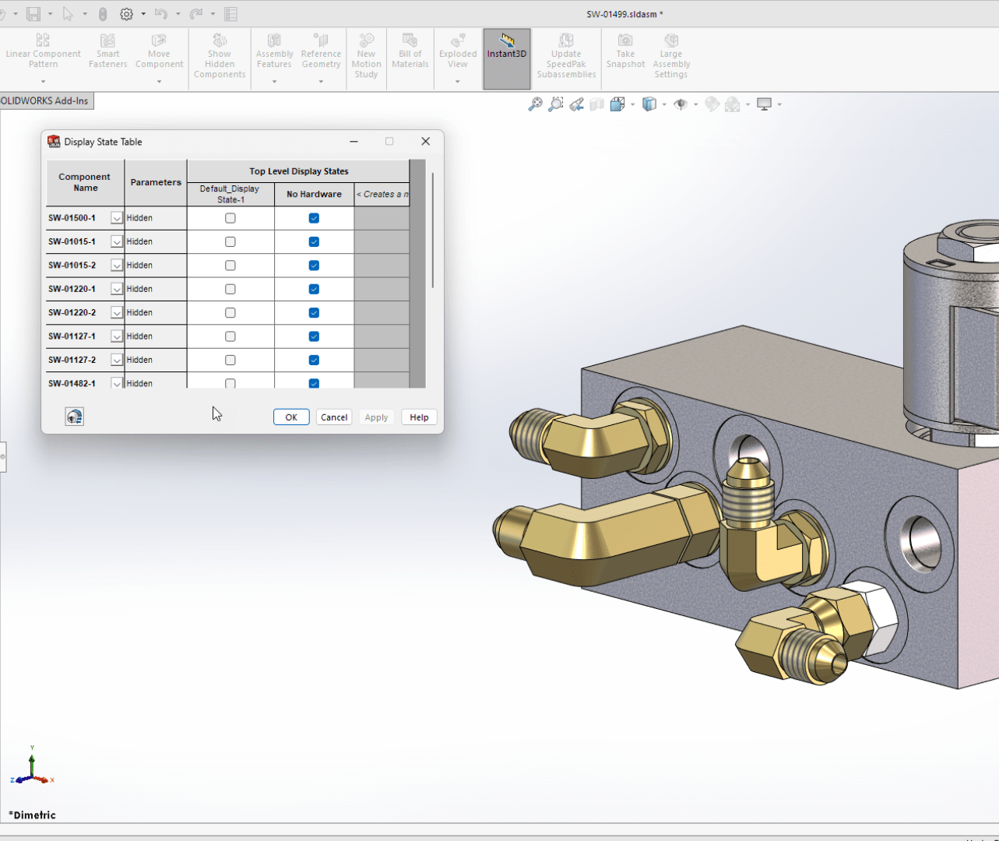Click the Instant3D toolbar button
The image size is (999, 841).
tap(506, 48)
